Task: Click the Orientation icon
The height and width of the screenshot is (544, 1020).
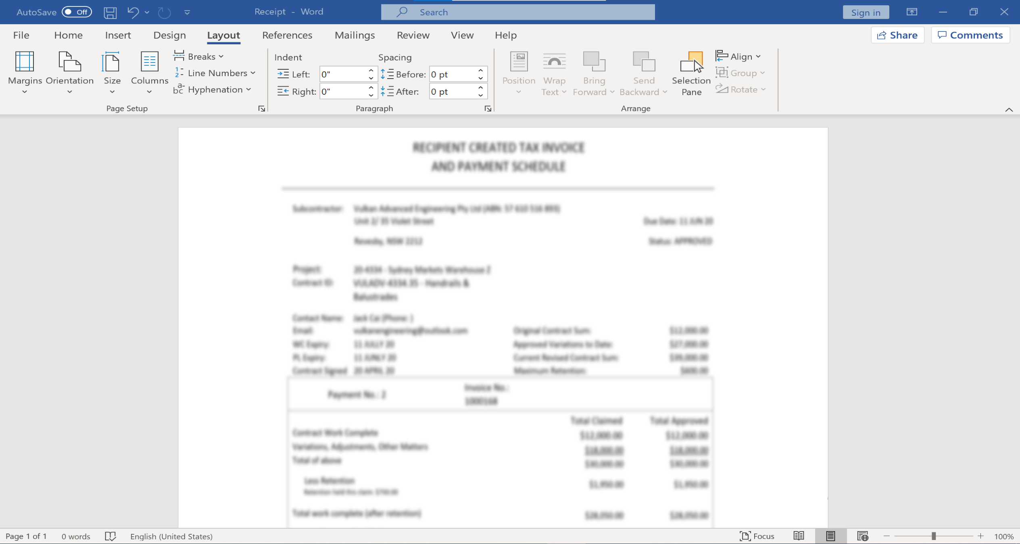Action: [x=69, y=62]
